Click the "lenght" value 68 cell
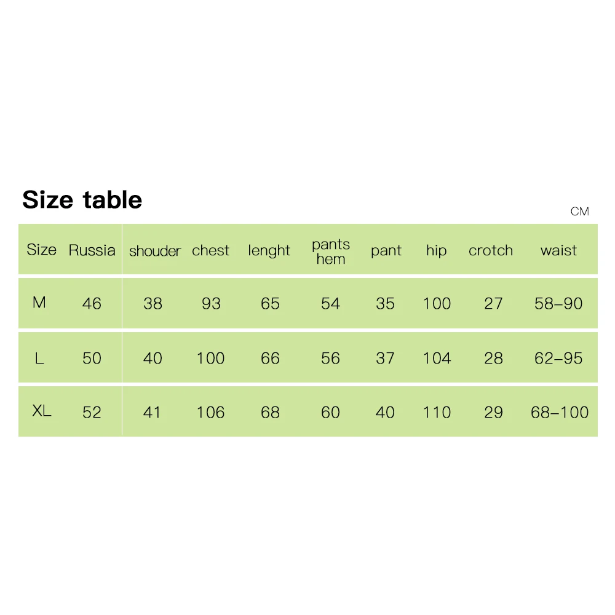 (270, 412)
